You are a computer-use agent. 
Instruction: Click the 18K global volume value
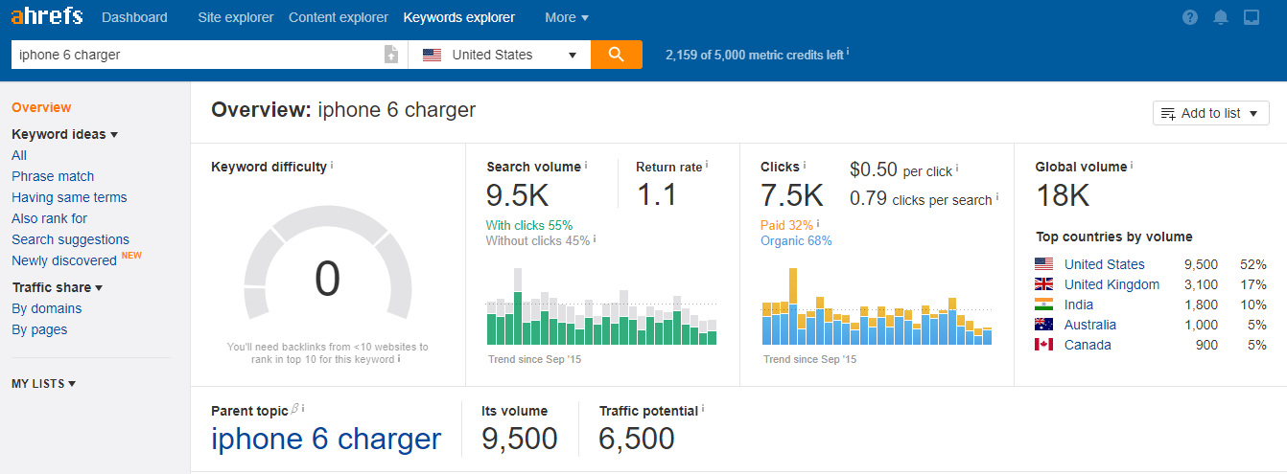[x=1063, y=195]
